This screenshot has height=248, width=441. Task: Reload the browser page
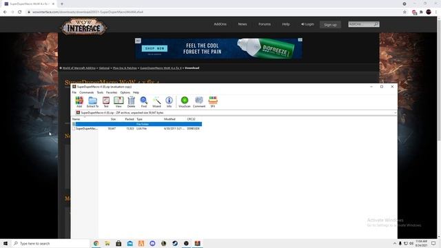(20, 12)
